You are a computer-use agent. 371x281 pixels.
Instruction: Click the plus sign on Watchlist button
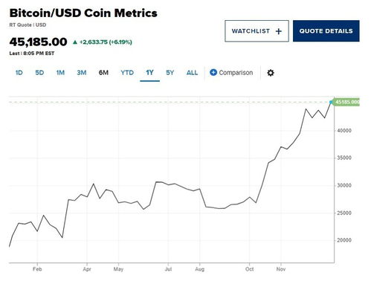tap(279, 31)
